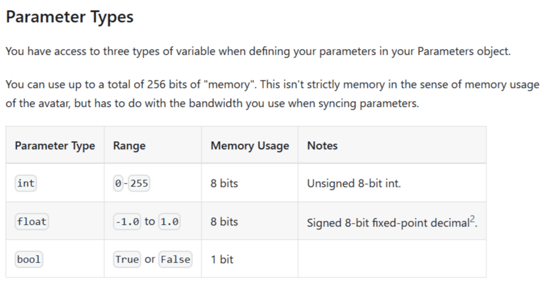This screenshot has height=285, width=544.
Task: Click the Parameter Type column header
Action: click(x=55, y=146)
